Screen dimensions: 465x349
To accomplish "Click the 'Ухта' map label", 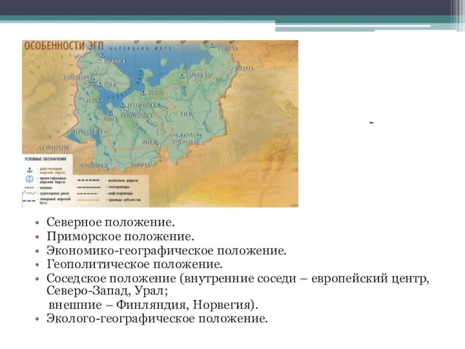I will tap(185, 114).
